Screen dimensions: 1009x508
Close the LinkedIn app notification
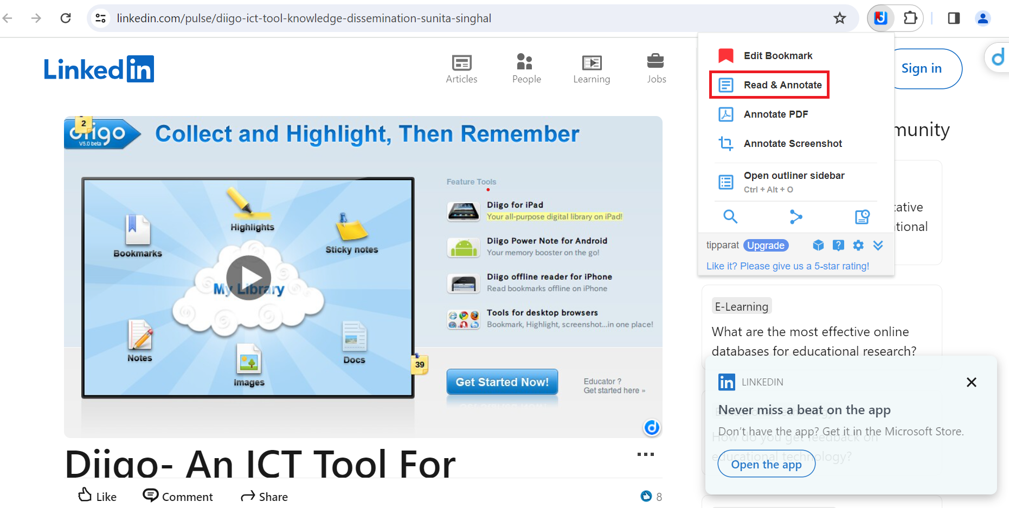(x=972, y=382)
